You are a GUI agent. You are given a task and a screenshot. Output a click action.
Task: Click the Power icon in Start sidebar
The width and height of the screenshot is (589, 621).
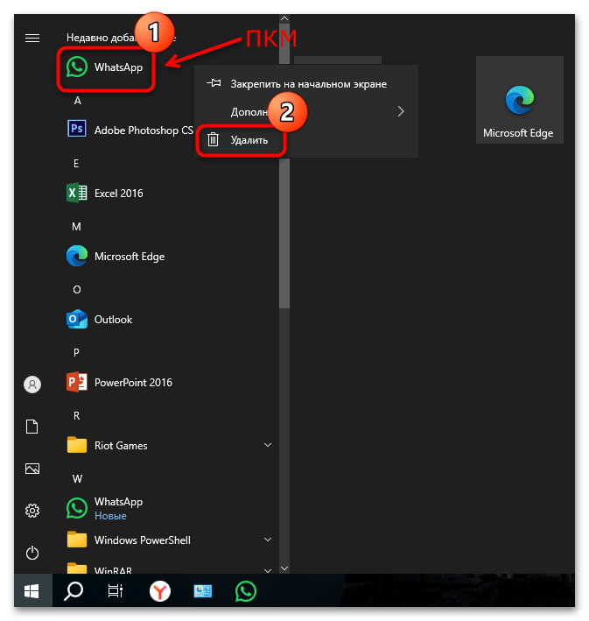coord(32,553)
